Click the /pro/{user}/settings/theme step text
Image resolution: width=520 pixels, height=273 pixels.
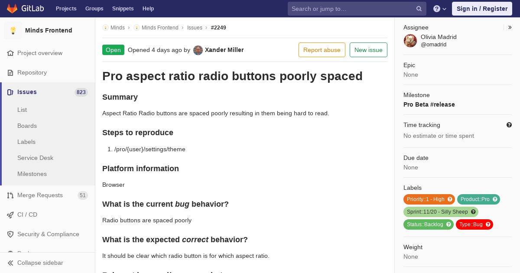[150, 149]
